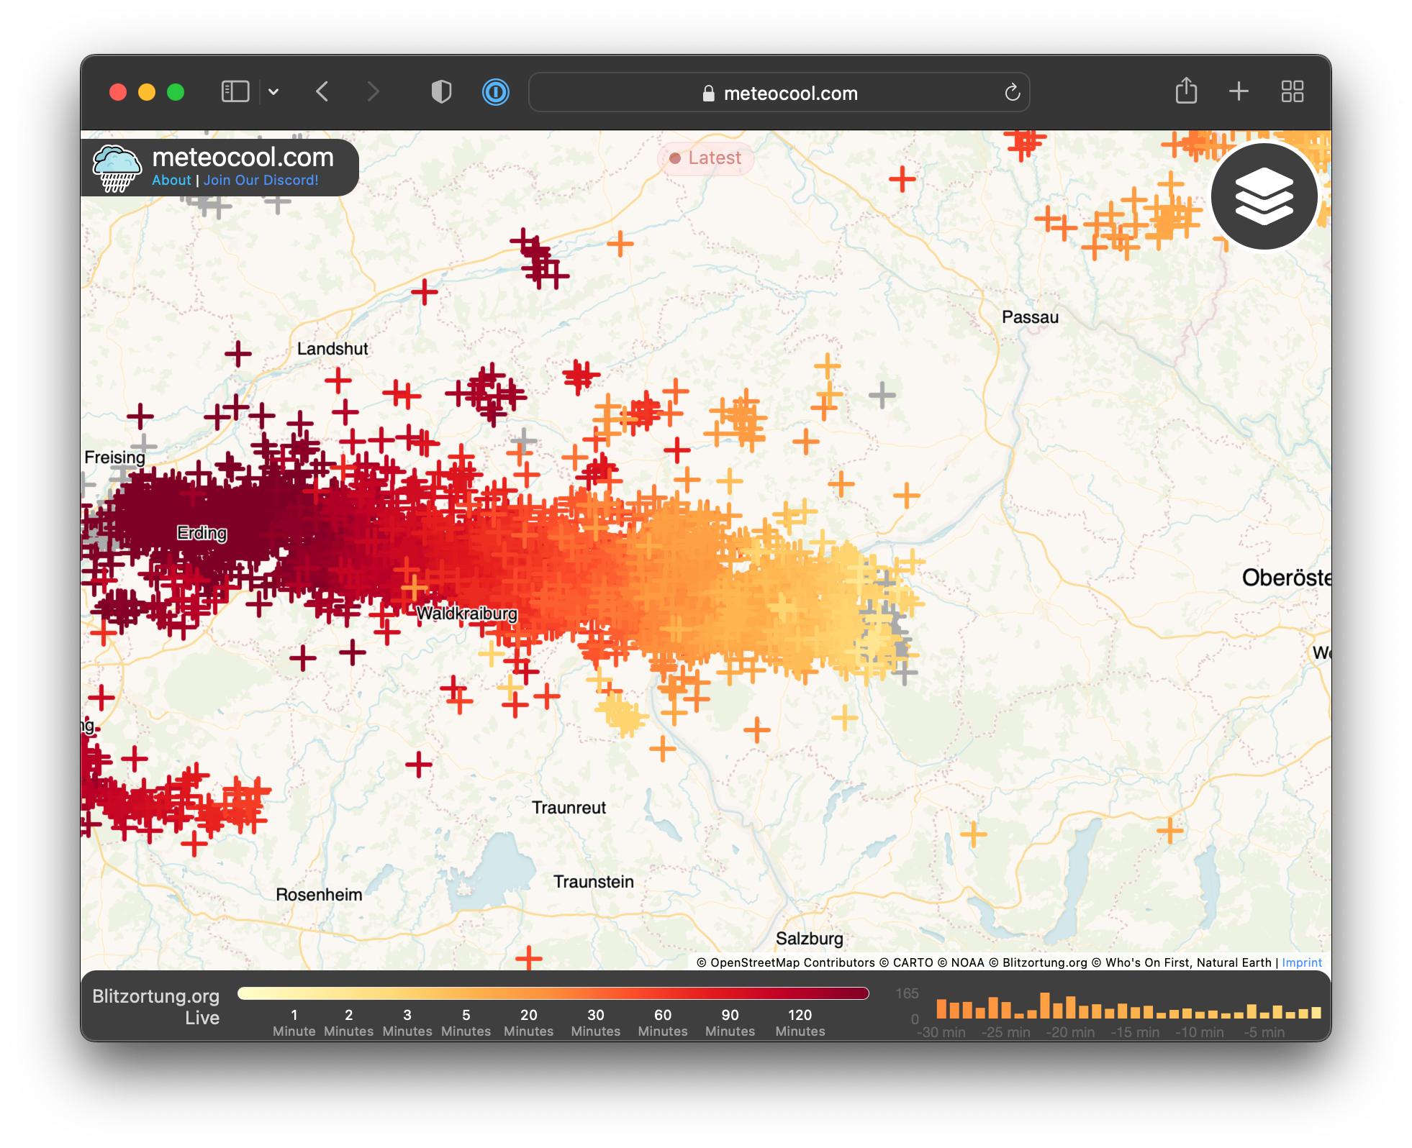Click the Rosenheim city label
Viewport: 1412px width, 1148px height.
319,895
